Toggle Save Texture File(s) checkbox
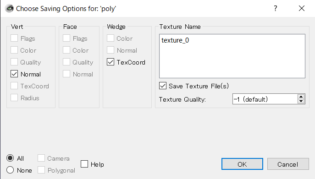This screenshot has width=315, height=179. tap(163, 86)
